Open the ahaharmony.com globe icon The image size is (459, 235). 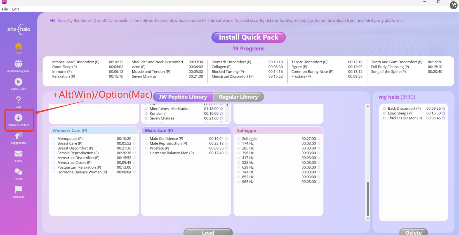(x=18, y=64)
